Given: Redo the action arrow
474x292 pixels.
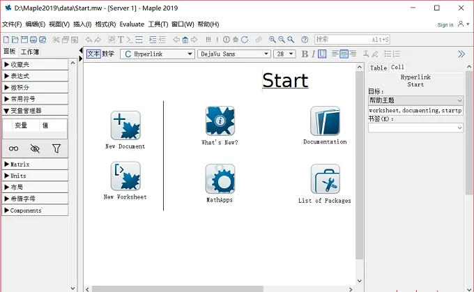Looking at the screenshot, I should 98,40.
